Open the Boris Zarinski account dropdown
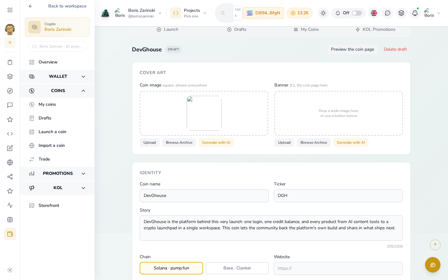Image resolution: width=448 pixels, height=280 pixels. 138,13
